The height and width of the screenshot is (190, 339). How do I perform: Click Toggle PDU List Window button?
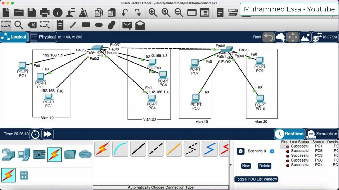coord(256,179)
